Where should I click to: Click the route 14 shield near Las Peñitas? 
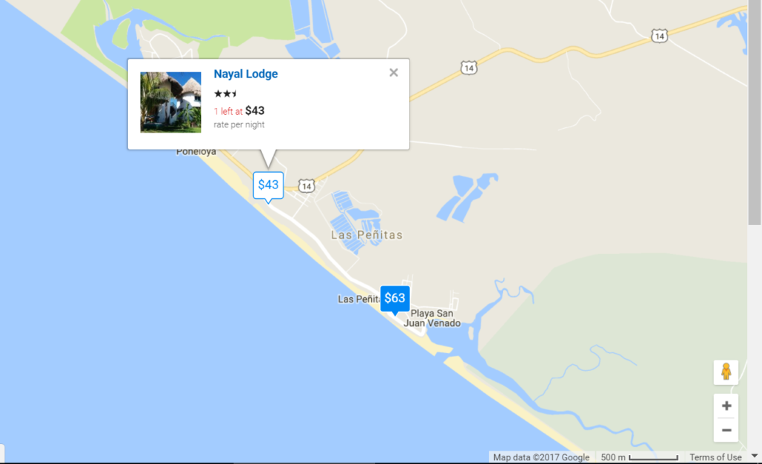pos(306,186)
